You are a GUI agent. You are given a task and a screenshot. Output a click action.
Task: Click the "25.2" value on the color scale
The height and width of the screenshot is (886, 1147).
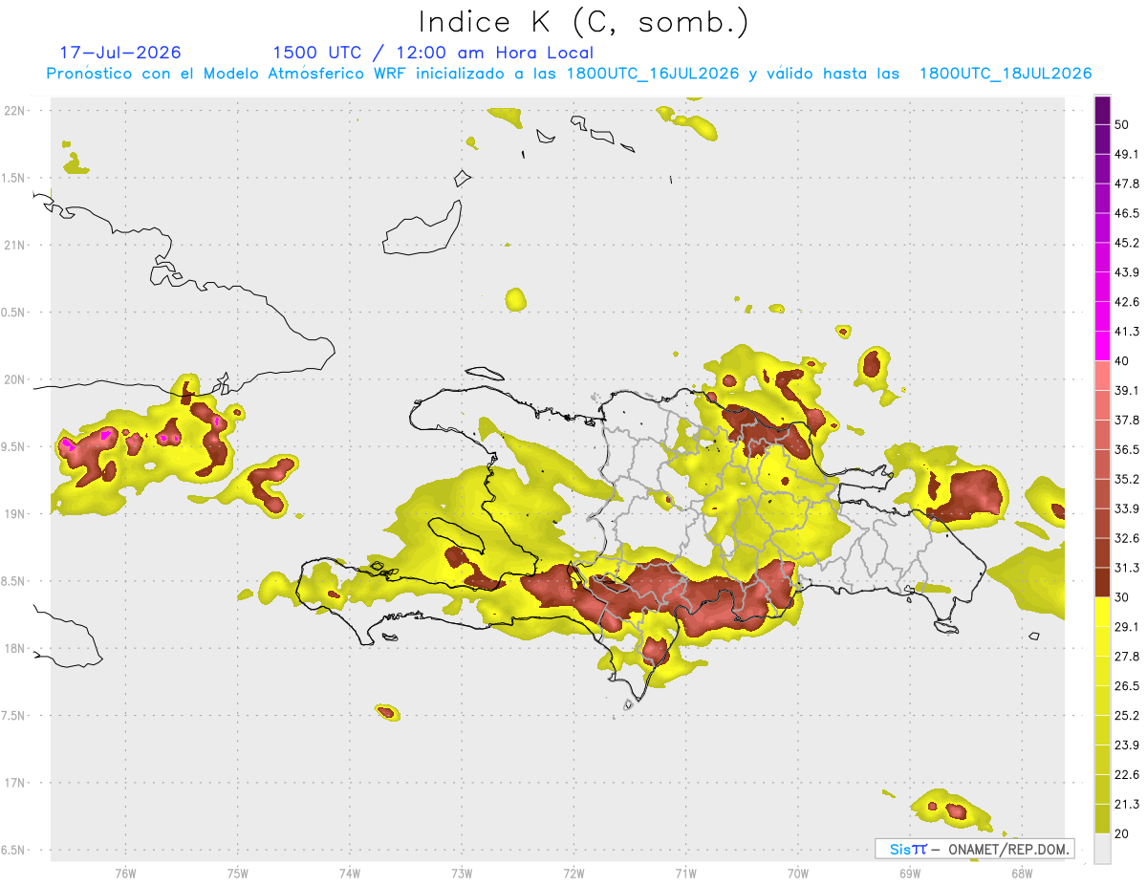(x=1127, y=716)
